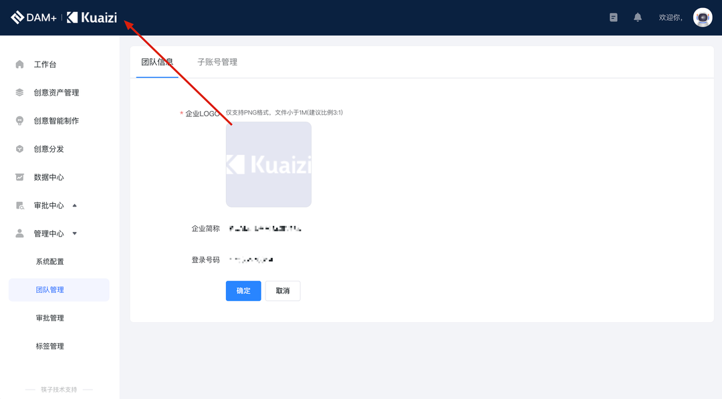The image size is (722, 399).
Task: Click the 企业LOGO label
Action: pos(202,114)
